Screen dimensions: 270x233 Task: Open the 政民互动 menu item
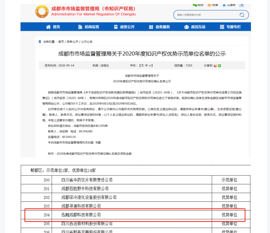tap(195, 27)
